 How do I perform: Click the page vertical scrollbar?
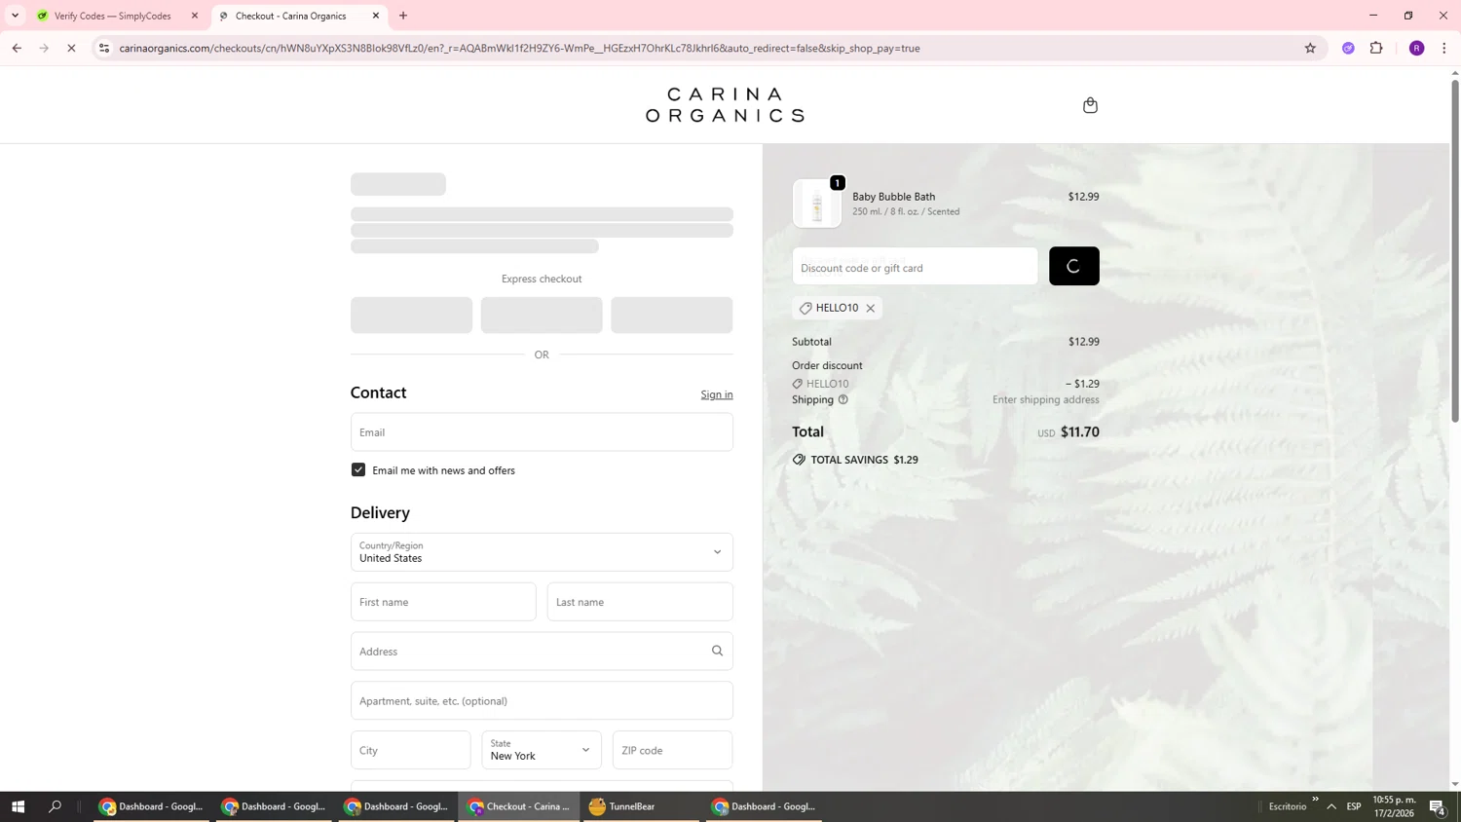pyautogui.click(x=1455, y=251)
